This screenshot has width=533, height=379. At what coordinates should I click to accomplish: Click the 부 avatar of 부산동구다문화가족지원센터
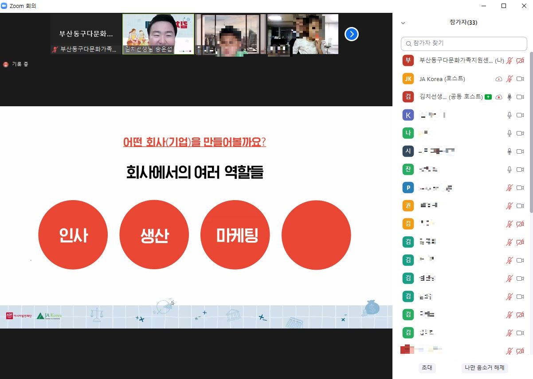tap(408, 60)
